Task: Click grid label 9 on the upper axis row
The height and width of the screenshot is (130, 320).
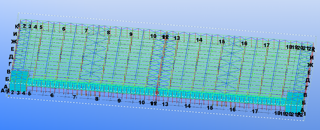Action: [131, 34]
